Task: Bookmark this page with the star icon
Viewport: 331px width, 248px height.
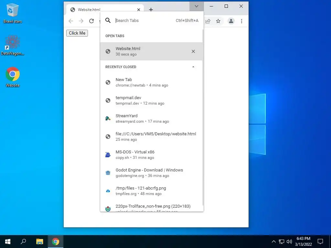Action: (x=218, y=21)
